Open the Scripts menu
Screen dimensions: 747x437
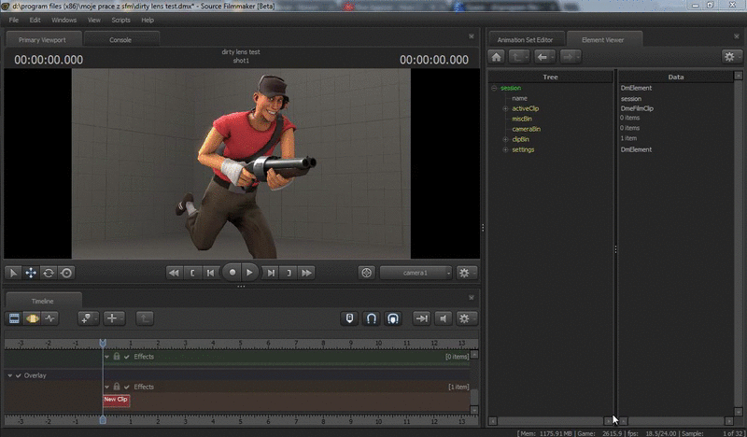(120, 20)
